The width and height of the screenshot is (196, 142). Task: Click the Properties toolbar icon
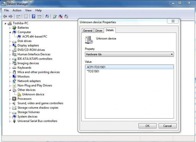[26, 16]
